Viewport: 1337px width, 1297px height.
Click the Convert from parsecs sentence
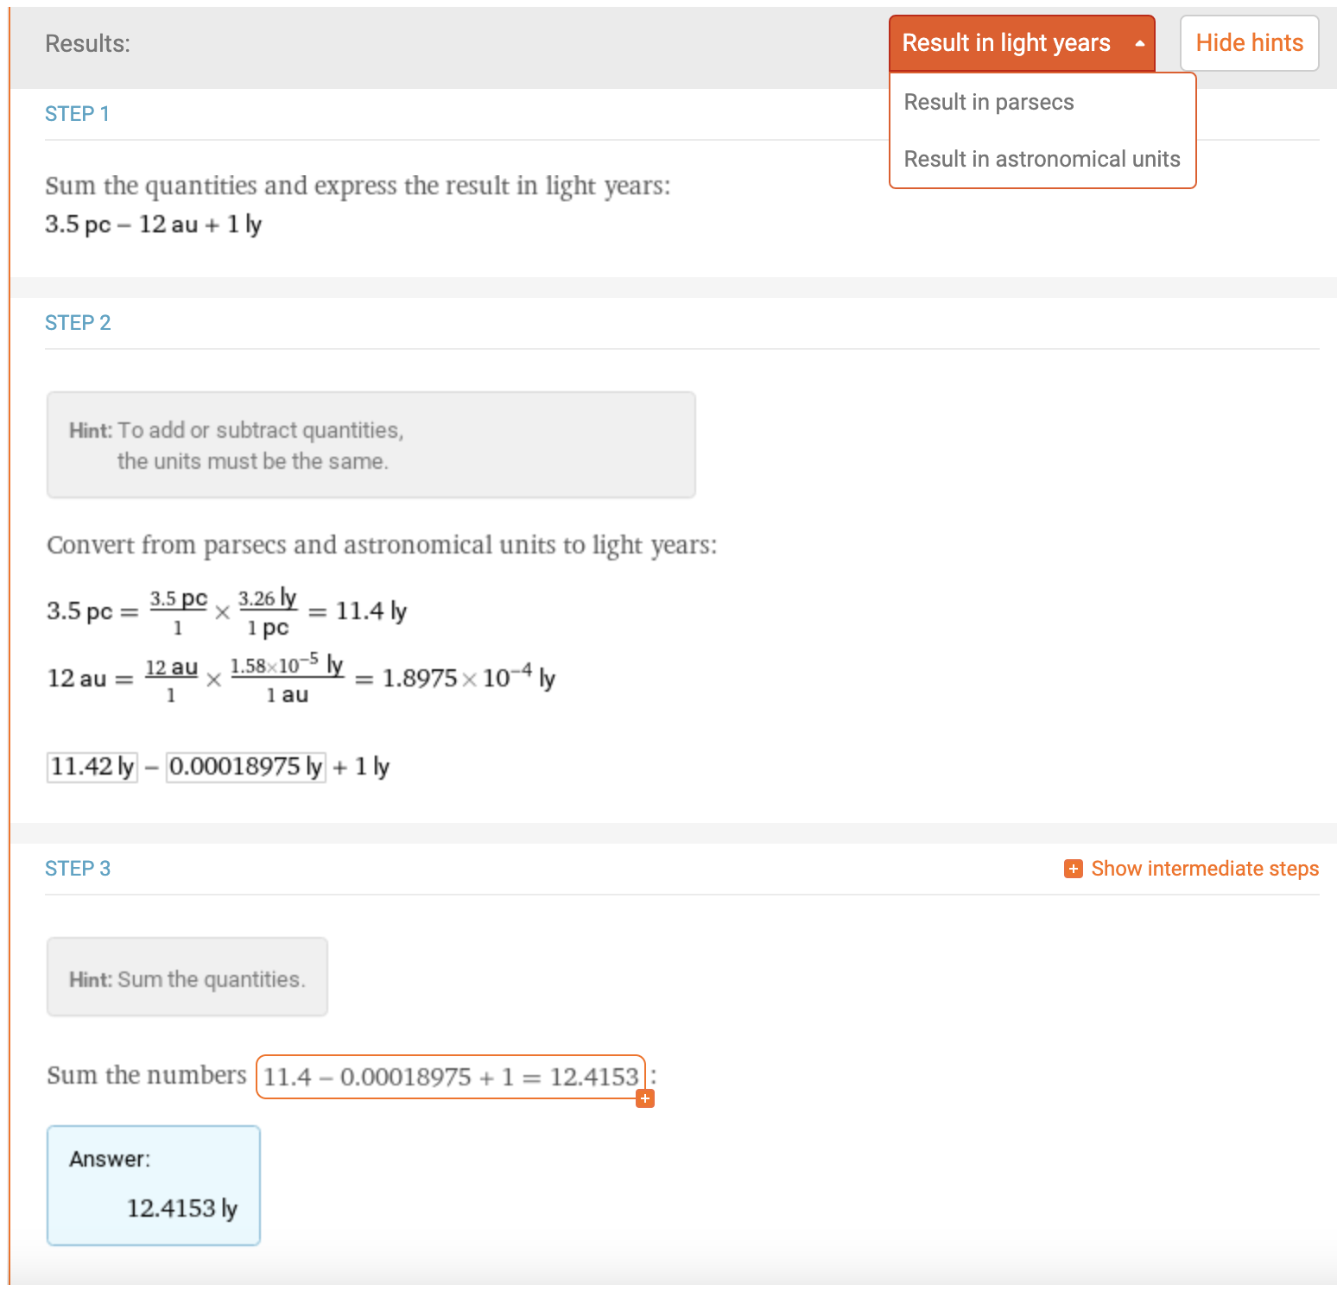point(382,545)
